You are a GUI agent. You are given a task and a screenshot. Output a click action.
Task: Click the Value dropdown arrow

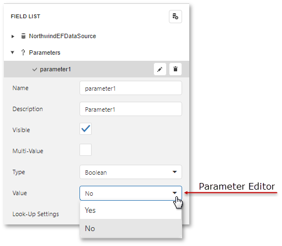tap(174, 193)
